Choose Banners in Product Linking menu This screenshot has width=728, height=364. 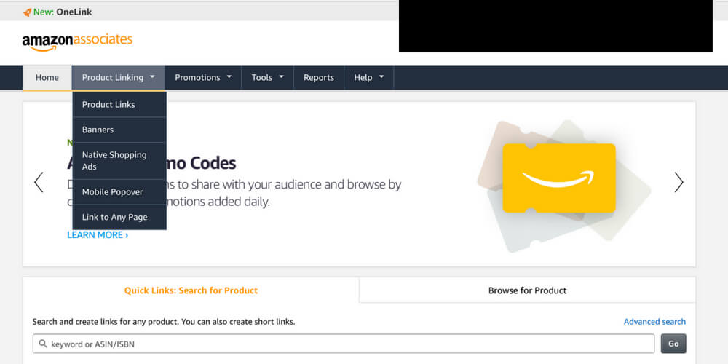pos(98,130)
